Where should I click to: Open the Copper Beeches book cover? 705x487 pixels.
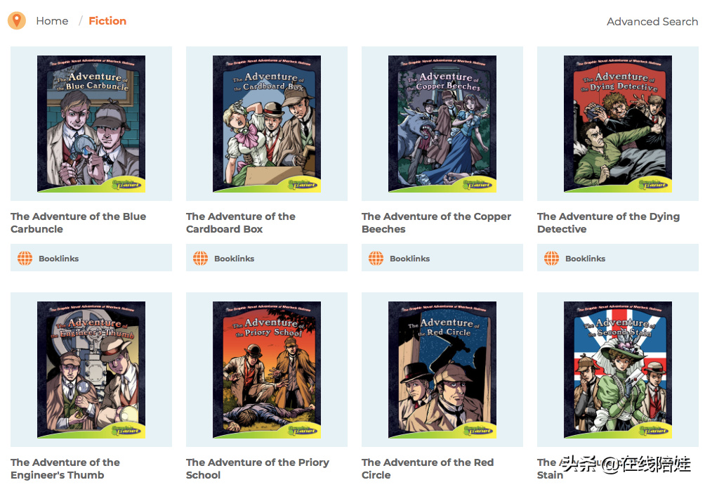click(442, 124)
